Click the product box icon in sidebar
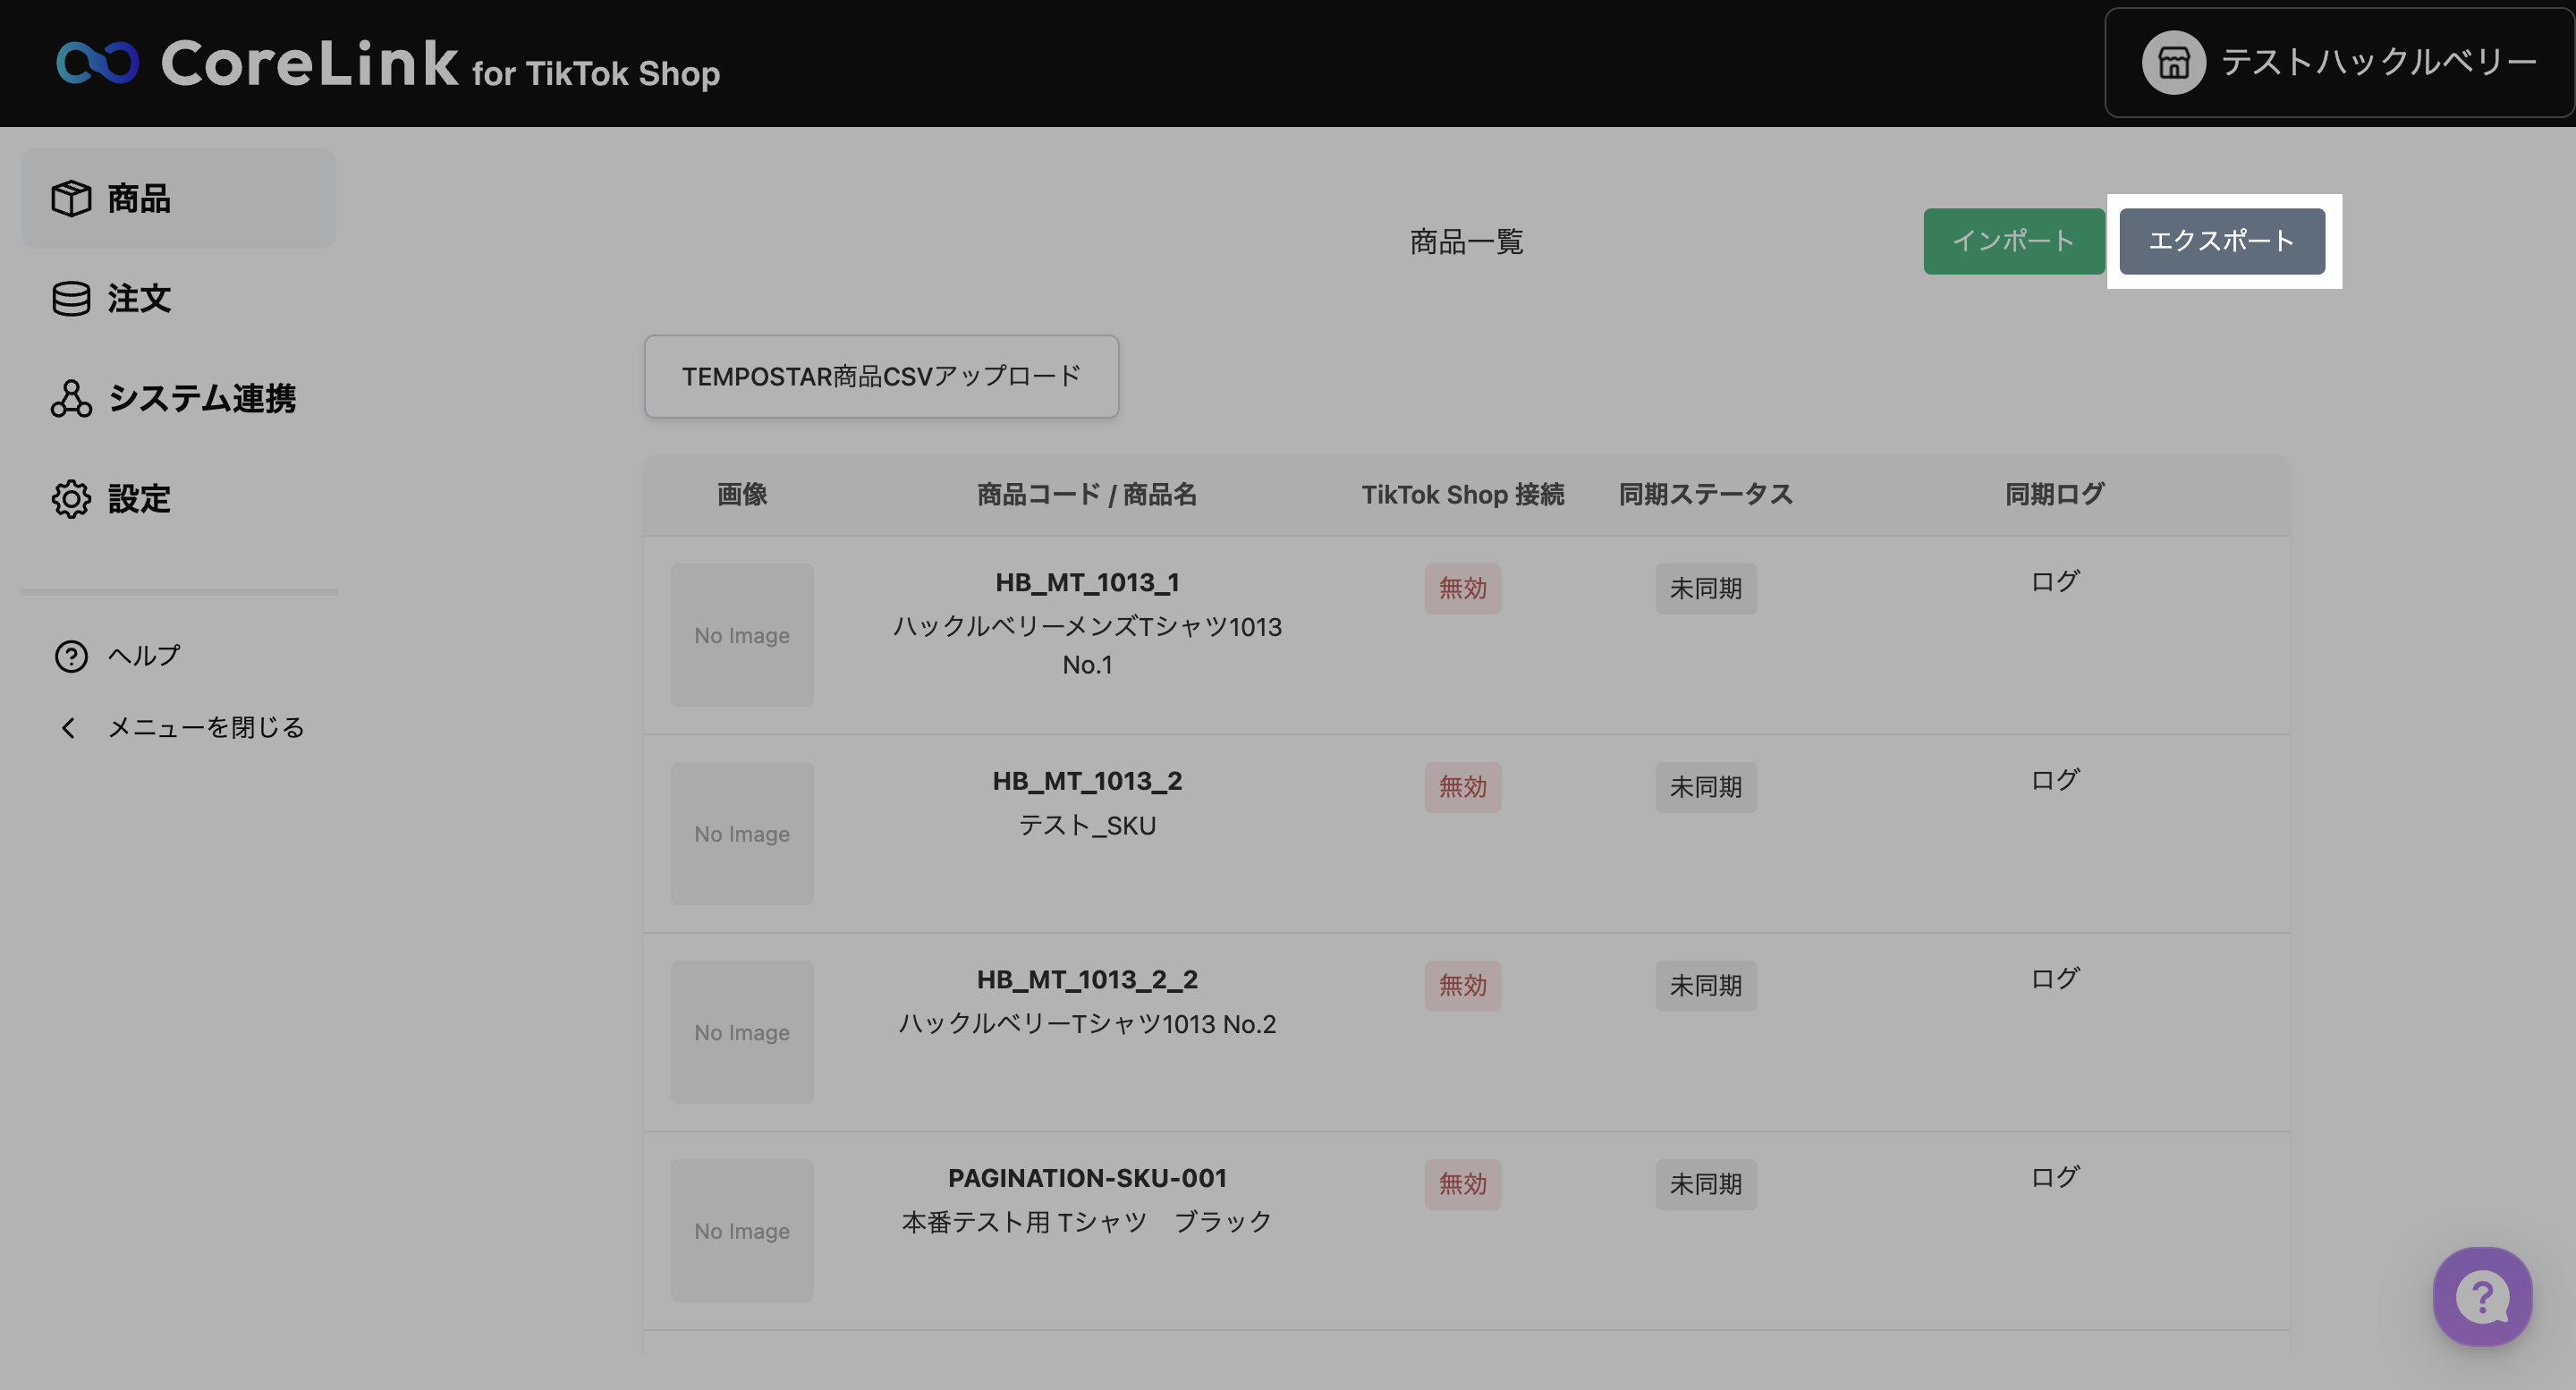 71,198
